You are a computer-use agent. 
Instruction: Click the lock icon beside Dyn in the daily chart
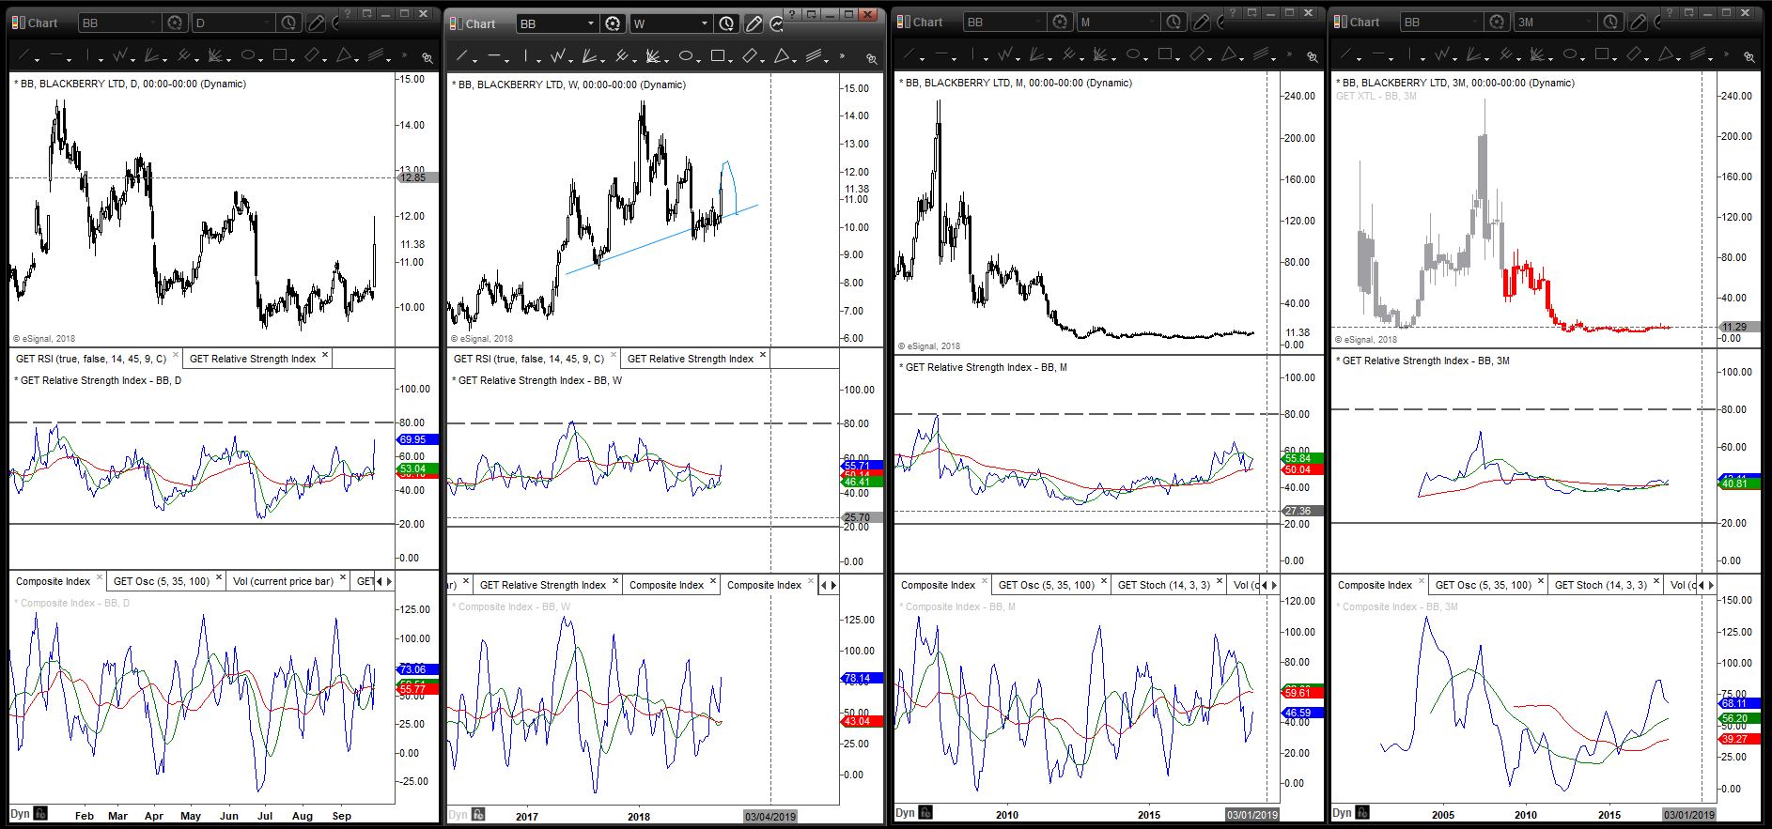pos(41,814)
